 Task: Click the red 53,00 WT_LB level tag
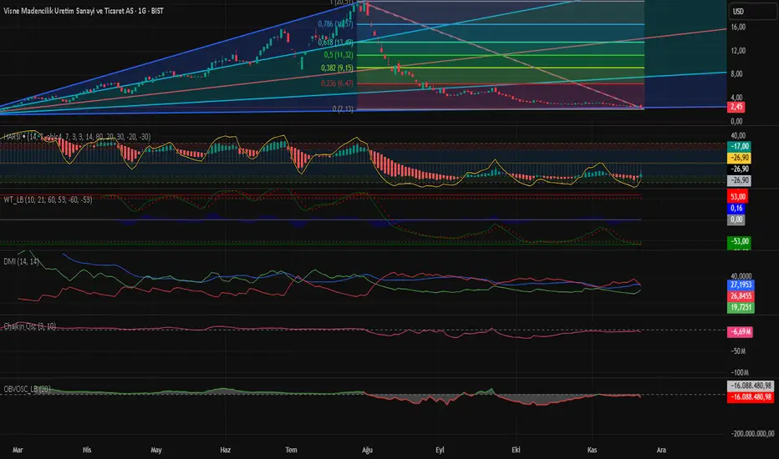[x=739, y=196]
